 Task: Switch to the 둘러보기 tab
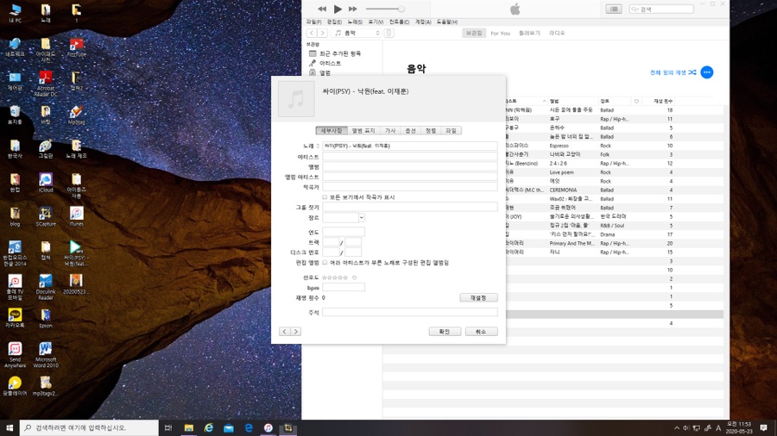pyautogui.click(x=529, y=33)
